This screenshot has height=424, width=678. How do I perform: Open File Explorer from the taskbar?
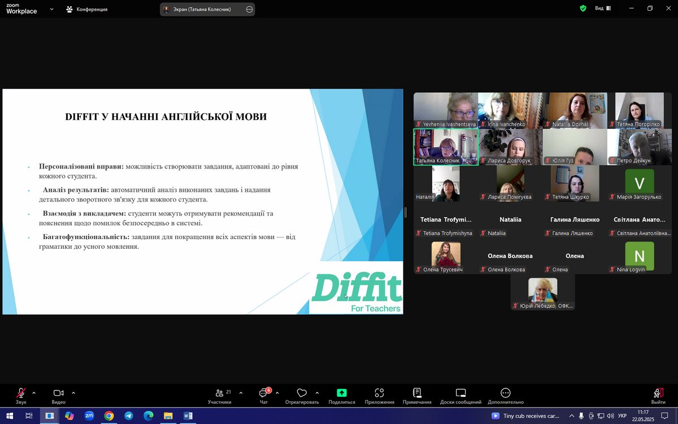pyautogui.click(x=168, y=416)
